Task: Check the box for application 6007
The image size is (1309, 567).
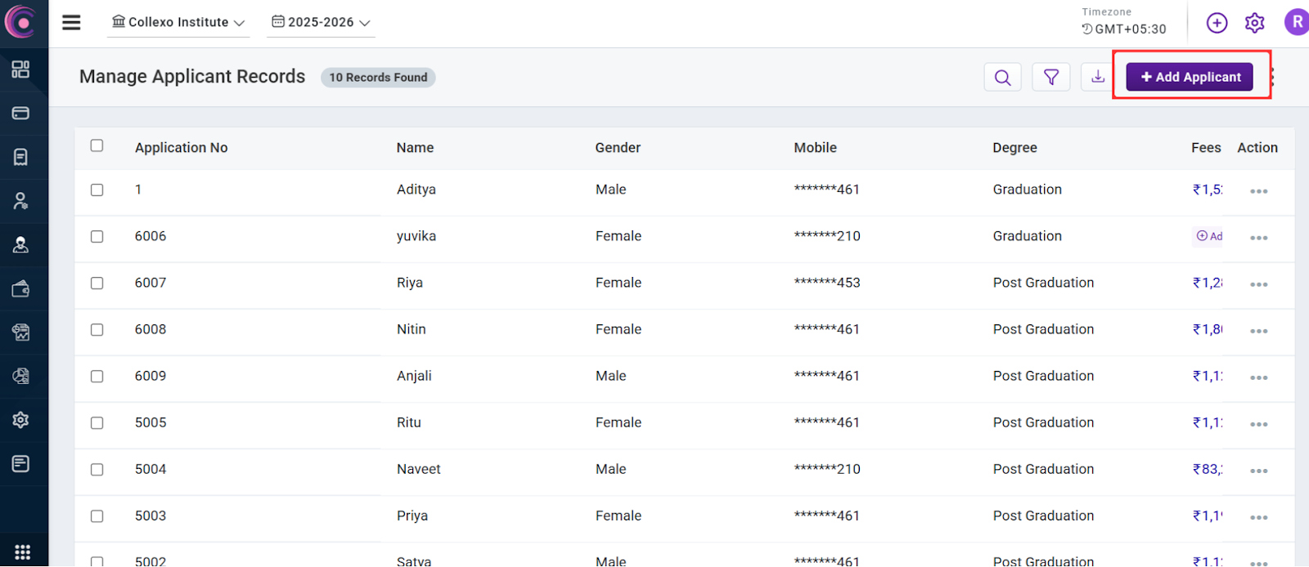Action: [97, 283]
